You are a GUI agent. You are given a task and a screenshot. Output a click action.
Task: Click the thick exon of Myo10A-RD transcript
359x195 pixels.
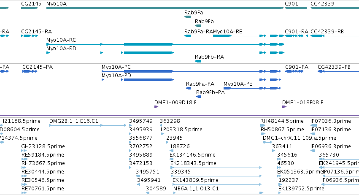[x=148, y=53]
